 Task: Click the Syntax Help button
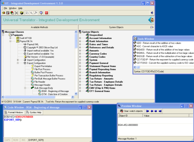[34, 112]
